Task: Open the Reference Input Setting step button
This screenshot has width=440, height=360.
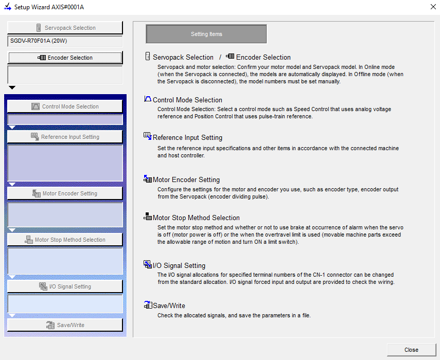Action: pyautogui.click(x=65, y=136)
